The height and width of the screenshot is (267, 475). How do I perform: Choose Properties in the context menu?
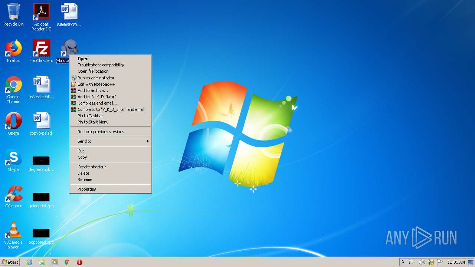(x=111, y=189)
